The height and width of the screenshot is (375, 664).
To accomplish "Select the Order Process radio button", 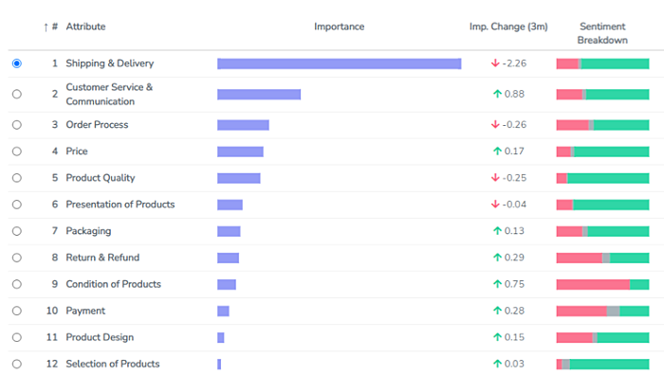I will click(17, 125).
